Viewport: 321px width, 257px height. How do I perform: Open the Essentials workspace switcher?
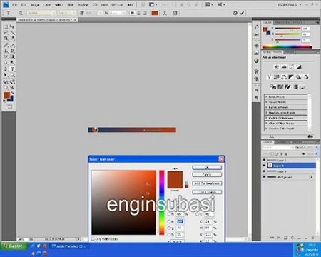tap(290, 4)
